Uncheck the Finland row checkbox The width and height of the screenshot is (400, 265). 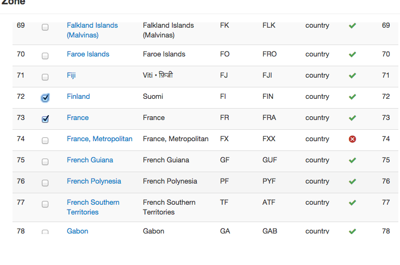coord(45,98)
